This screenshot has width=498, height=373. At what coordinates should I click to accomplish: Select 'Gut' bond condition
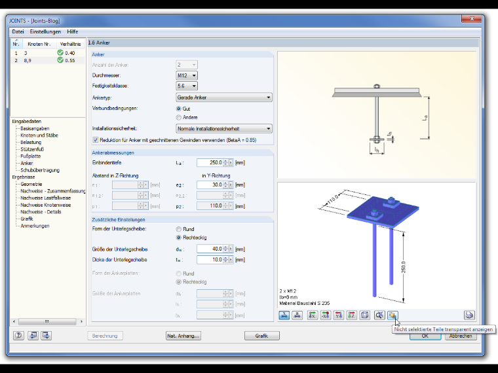(178, 109)
